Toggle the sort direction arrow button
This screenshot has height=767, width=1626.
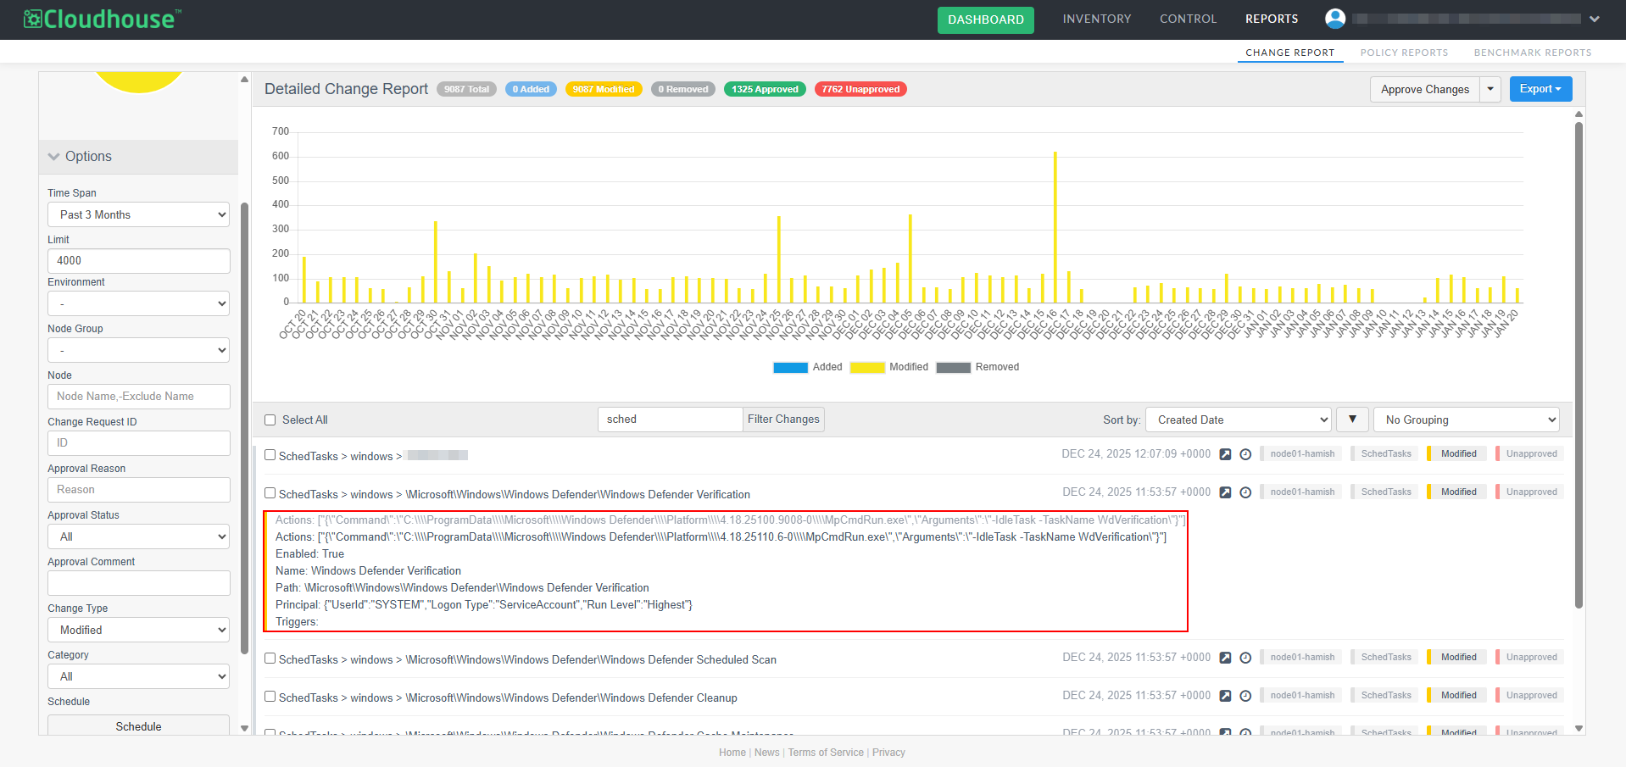1352,420
